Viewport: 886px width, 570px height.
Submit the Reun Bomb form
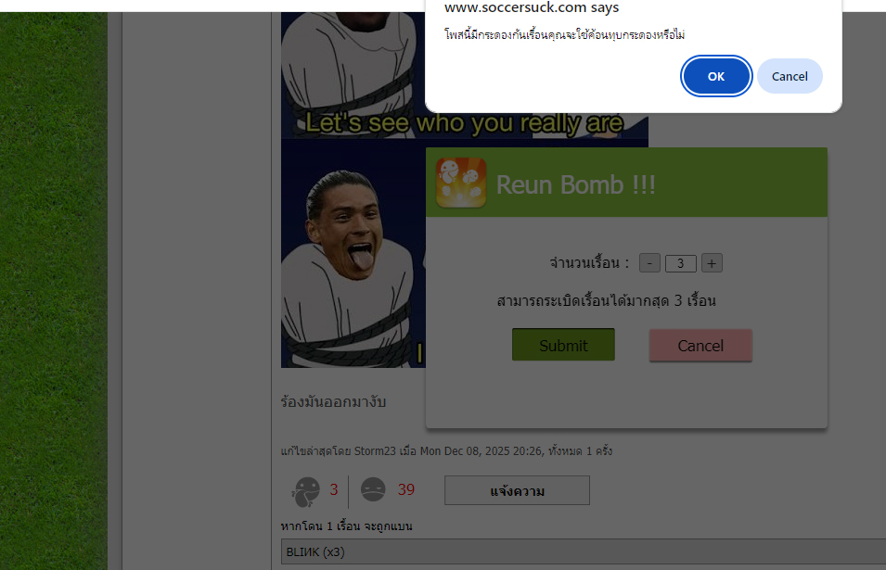click(563, 345)
